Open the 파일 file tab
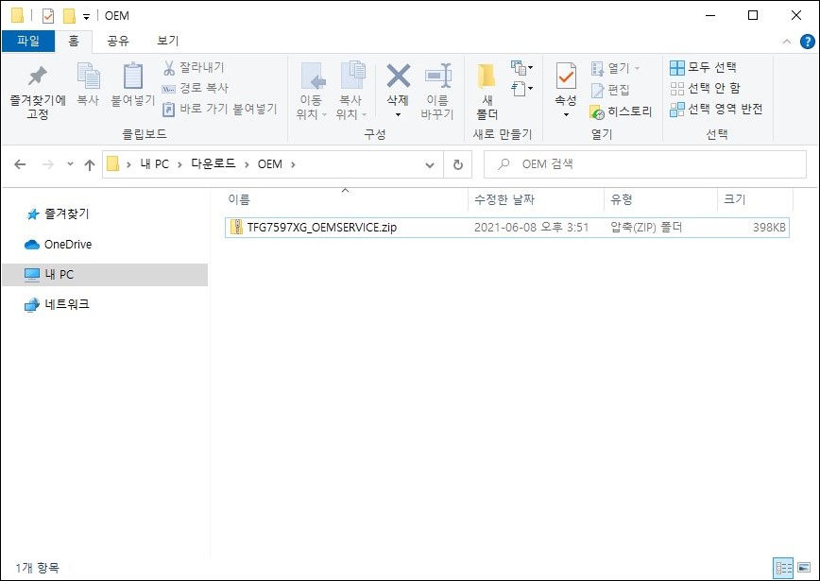 28,41
